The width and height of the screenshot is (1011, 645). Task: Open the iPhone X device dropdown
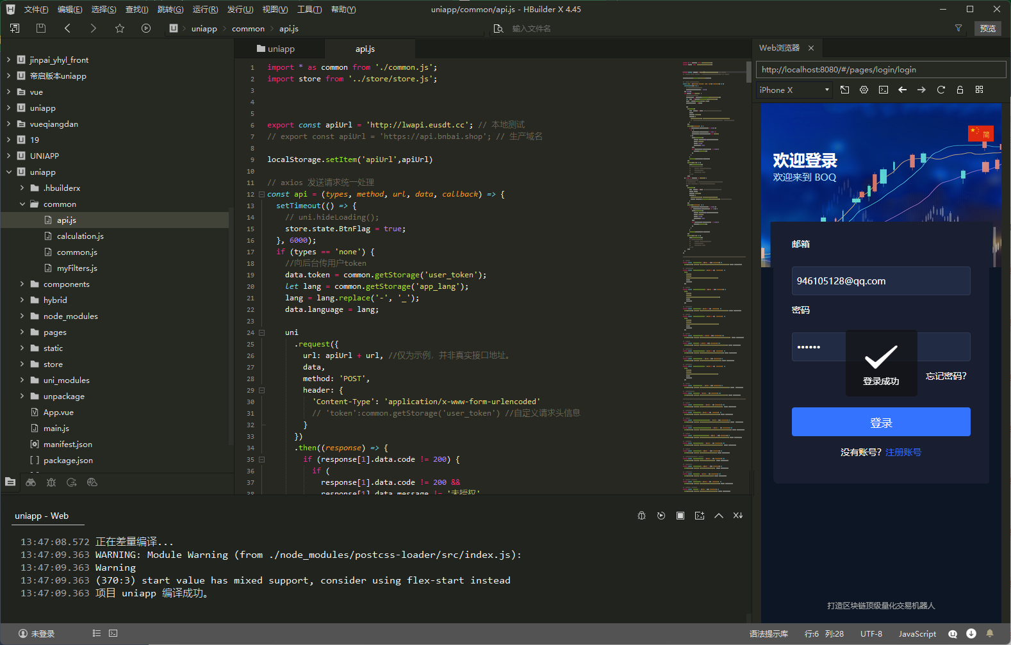794,90
